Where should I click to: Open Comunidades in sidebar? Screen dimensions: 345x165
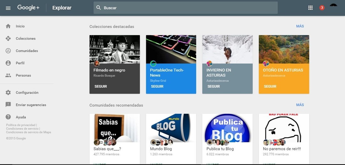click(x=27, y=51)
